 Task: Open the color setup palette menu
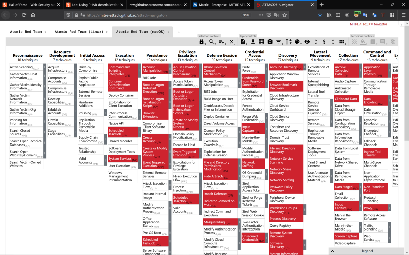pyautogui.click(x=298, y=42)
